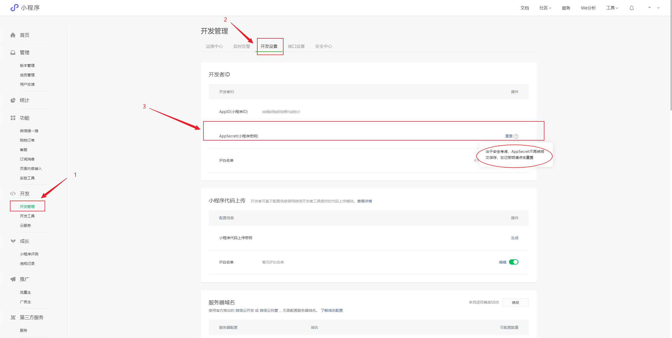Open 版本管理 in the sidebar

click(27, 66)
